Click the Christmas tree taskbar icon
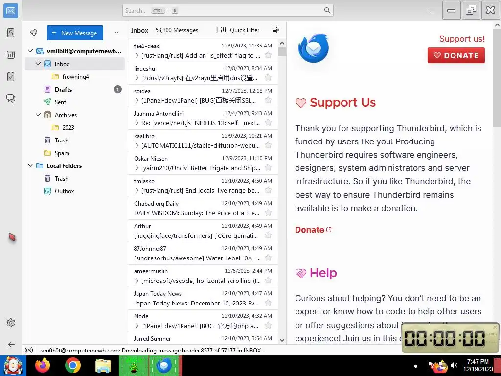 [134, 365]
